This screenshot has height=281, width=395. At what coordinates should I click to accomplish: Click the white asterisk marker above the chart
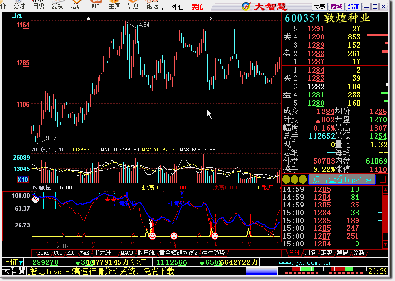point(88,19)
